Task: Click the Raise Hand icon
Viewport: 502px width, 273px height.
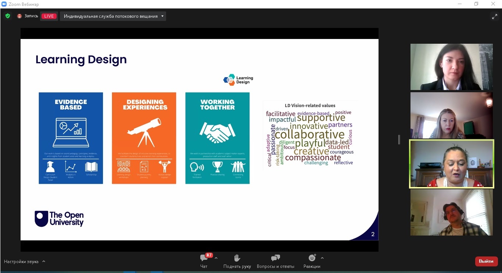Action: [x=237, y=258]
